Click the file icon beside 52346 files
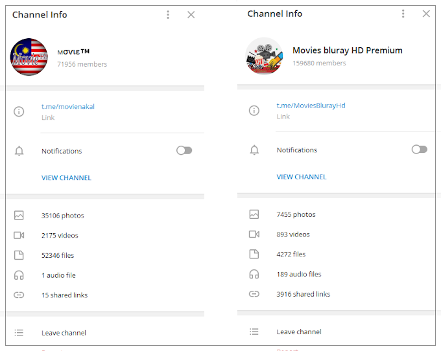Image resolution: width=441 pixels, height=351 pixels. pyautogui.click(x=19, y=255)
